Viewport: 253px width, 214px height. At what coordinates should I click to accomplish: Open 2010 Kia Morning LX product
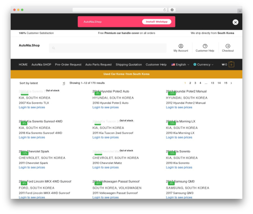click(180, 133)
